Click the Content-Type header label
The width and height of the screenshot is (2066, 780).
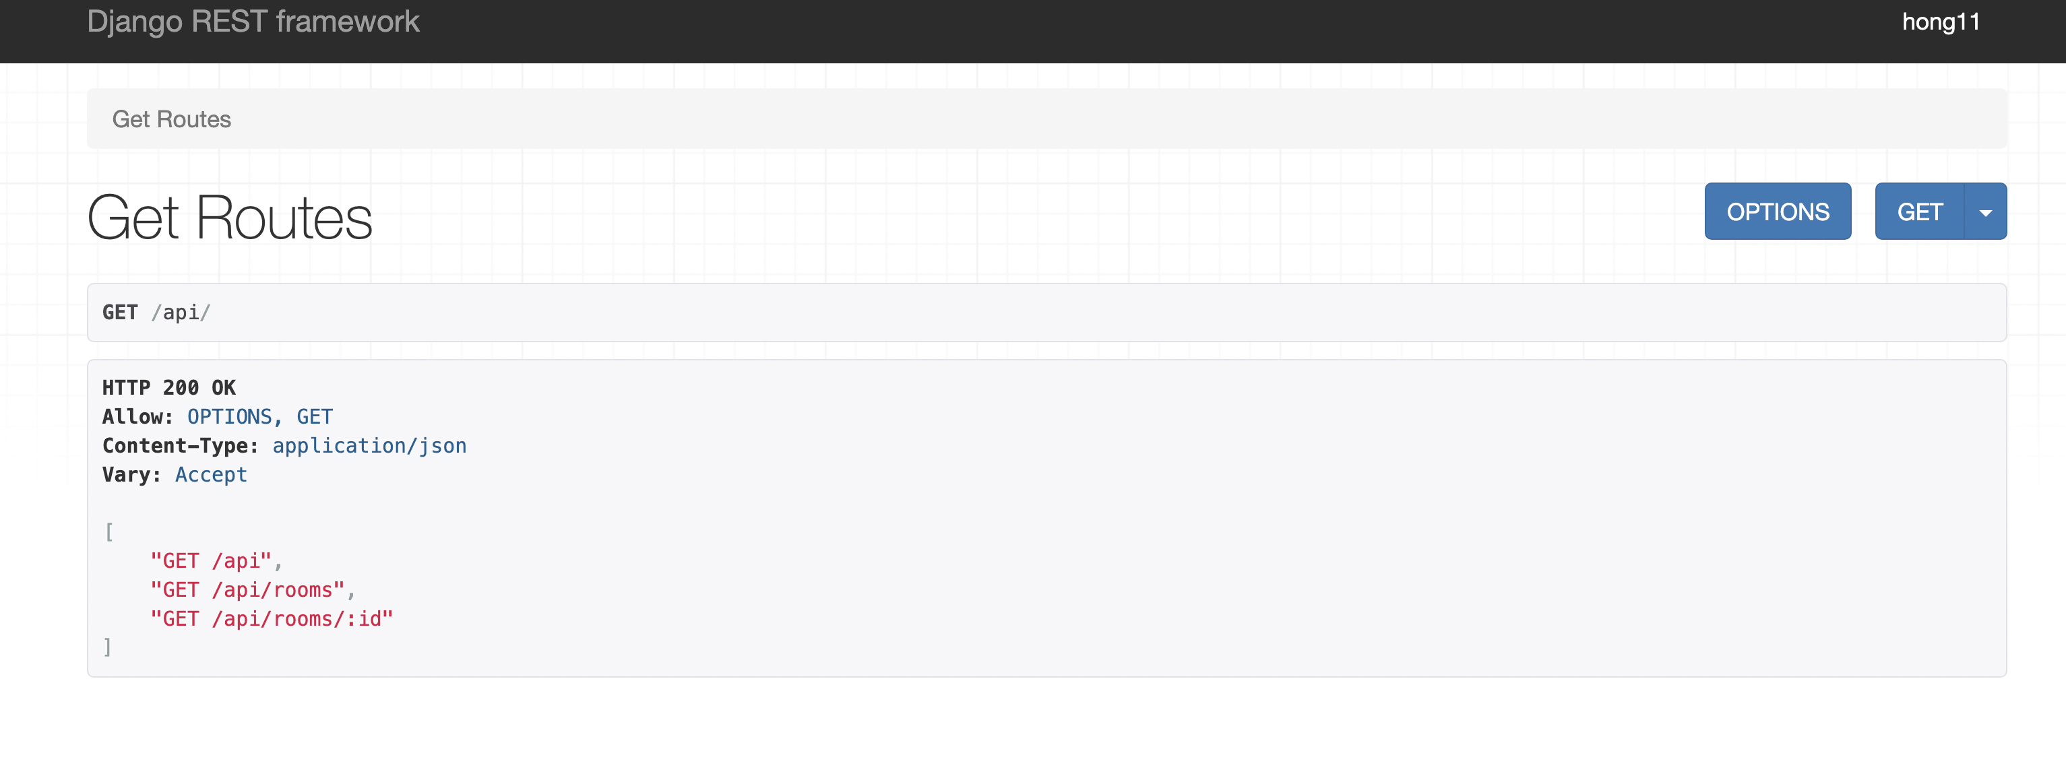pyautogui.click(x=181, y=446)
